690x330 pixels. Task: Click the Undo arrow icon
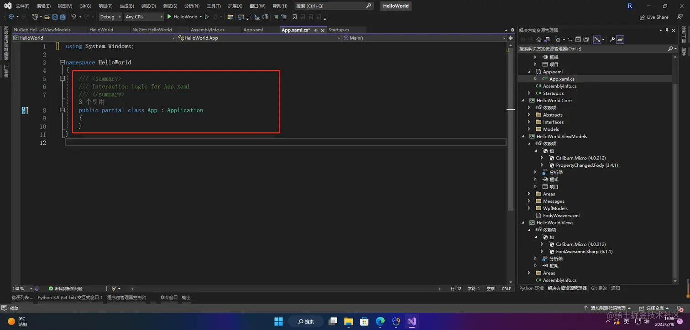point(73,17)
